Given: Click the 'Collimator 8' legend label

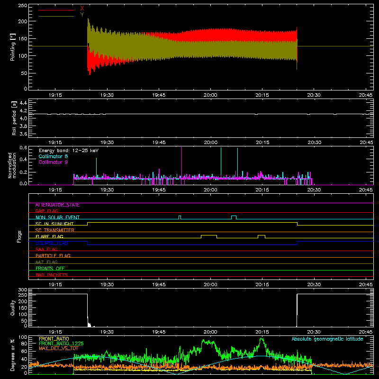Looking at the screenshot, I should (53, 156).
